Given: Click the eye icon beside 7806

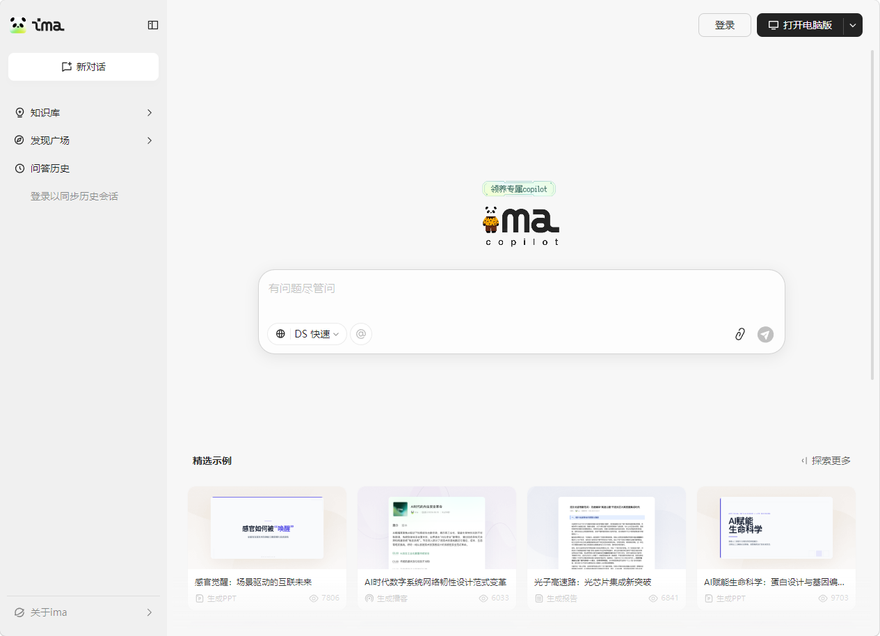Looking at the screenshot, I should pyautogui.click(x=314, y=598).
